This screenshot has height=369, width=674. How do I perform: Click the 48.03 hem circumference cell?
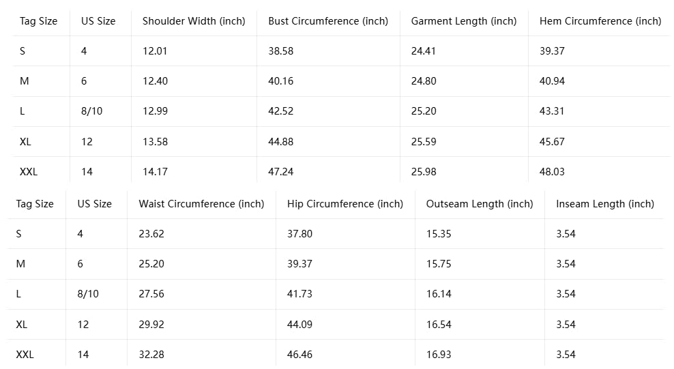pyautogui.click(x=552, y=172)
